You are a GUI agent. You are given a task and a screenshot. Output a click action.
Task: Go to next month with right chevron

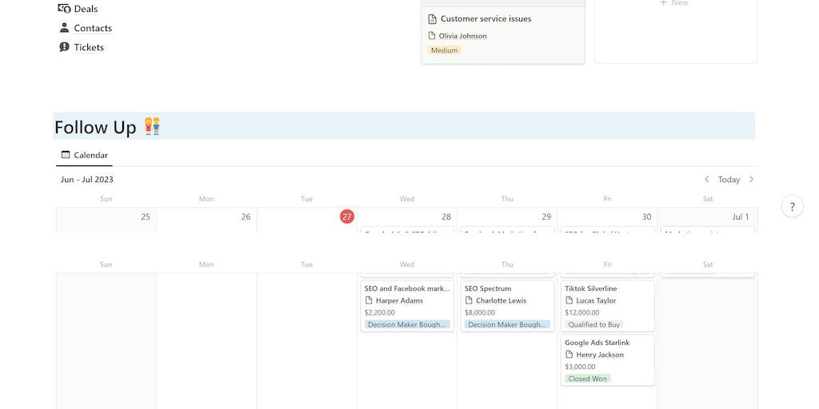click(751, 180)
